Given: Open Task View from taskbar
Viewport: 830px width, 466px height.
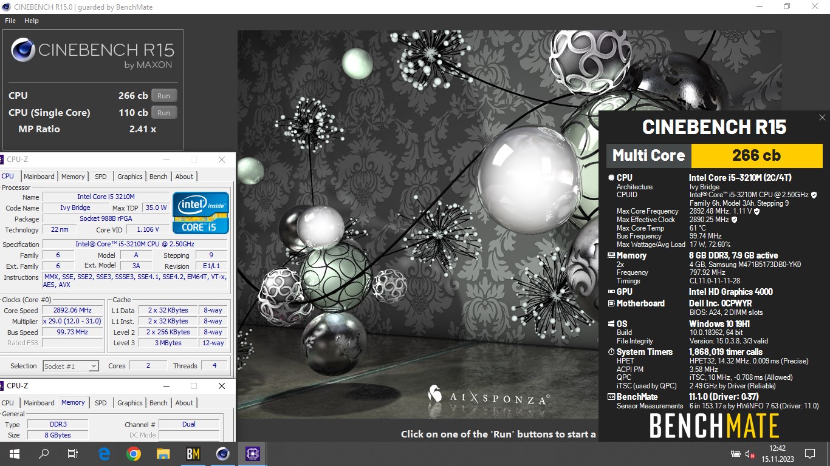Looking at the screenshot, I should pos(73,453).
